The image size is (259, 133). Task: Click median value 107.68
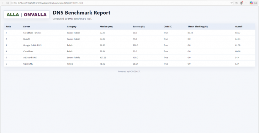pyautogui.click(x=103, y=58)
